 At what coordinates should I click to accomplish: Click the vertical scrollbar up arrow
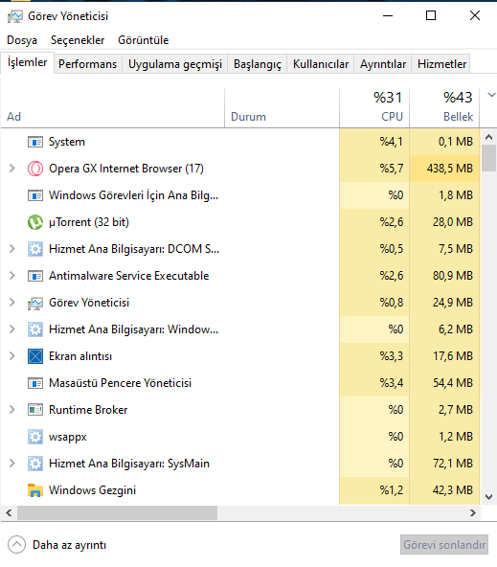[488, 137]
